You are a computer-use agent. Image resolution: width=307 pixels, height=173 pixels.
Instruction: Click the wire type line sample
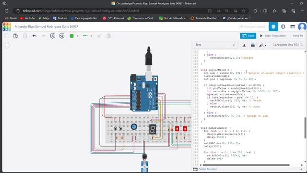85,36
